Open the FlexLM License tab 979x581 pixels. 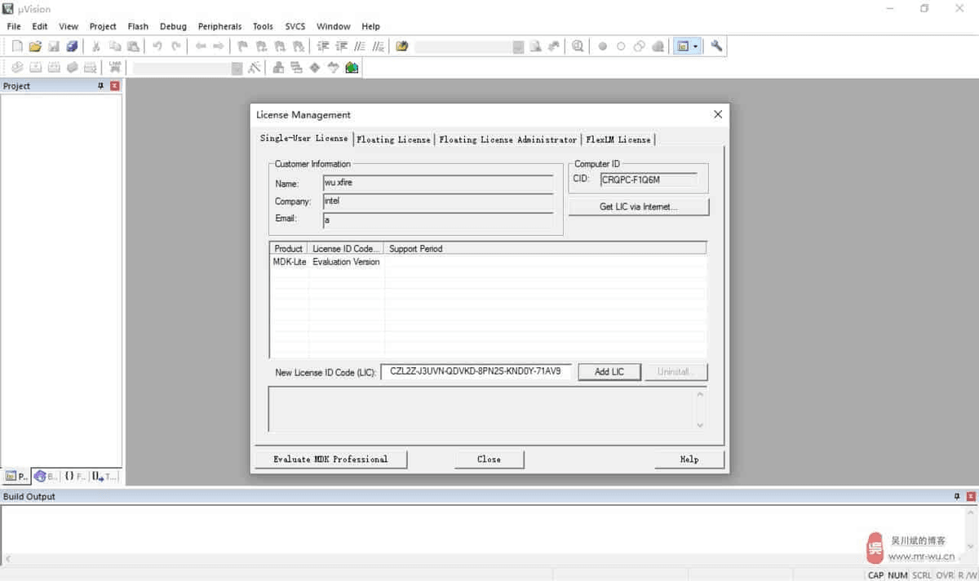coord(618,140)
